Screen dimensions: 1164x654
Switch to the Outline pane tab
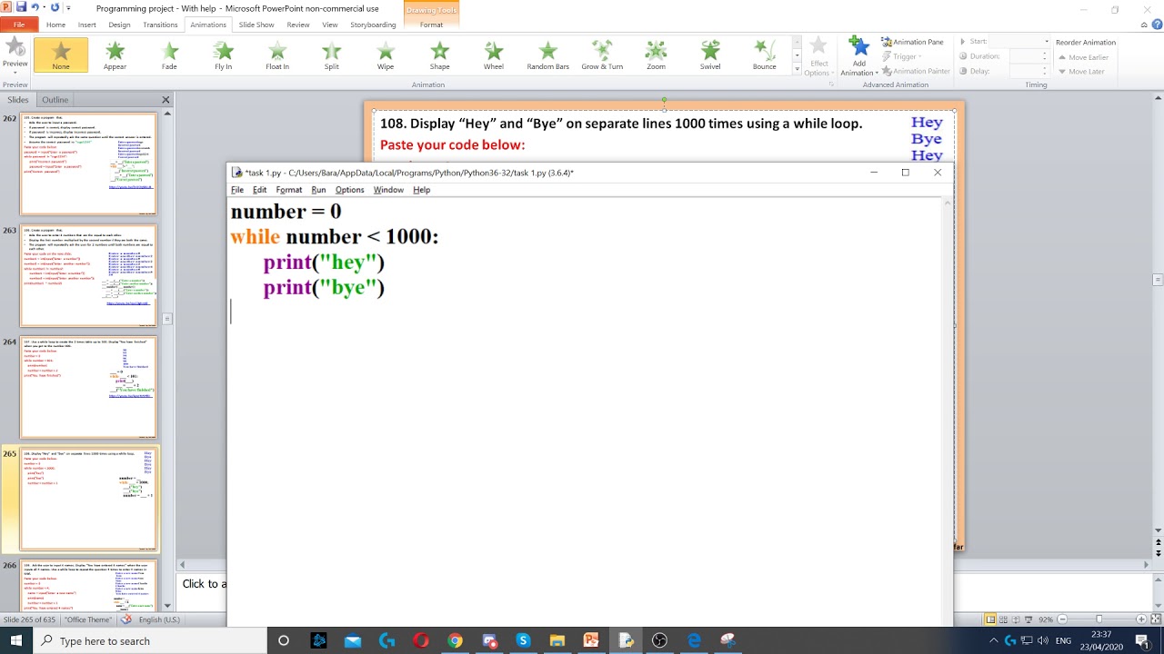(x=55, y=100)
